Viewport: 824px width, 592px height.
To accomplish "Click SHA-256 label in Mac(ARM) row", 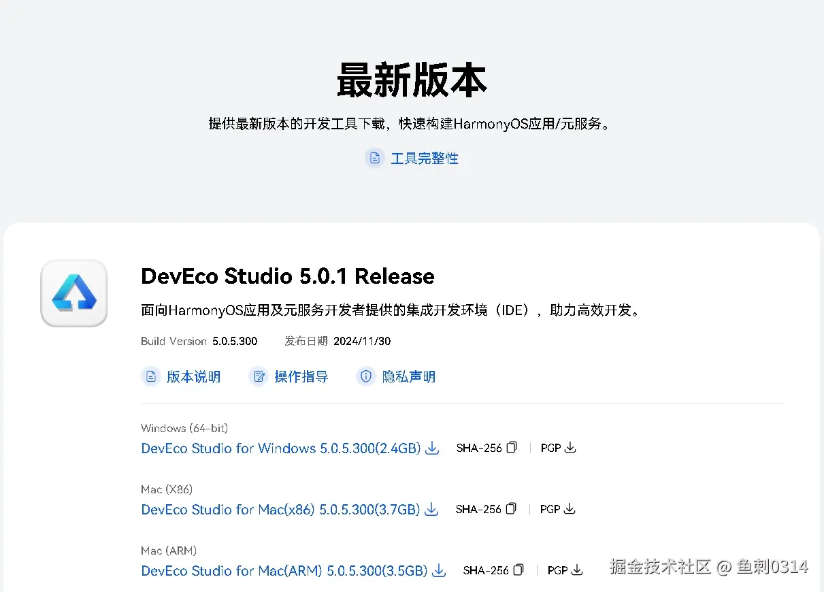I will click(x=486, y=570).
